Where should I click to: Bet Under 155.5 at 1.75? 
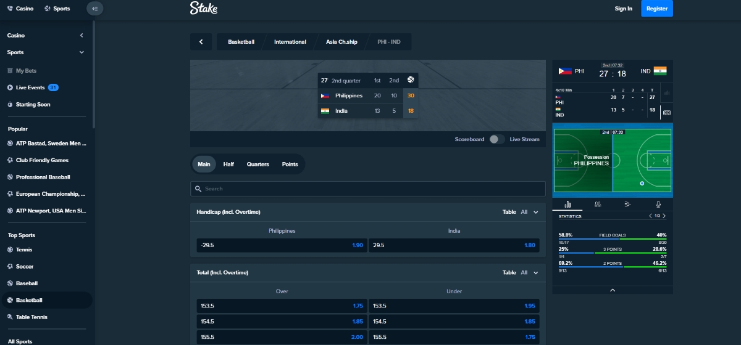[x=454, y=338]
